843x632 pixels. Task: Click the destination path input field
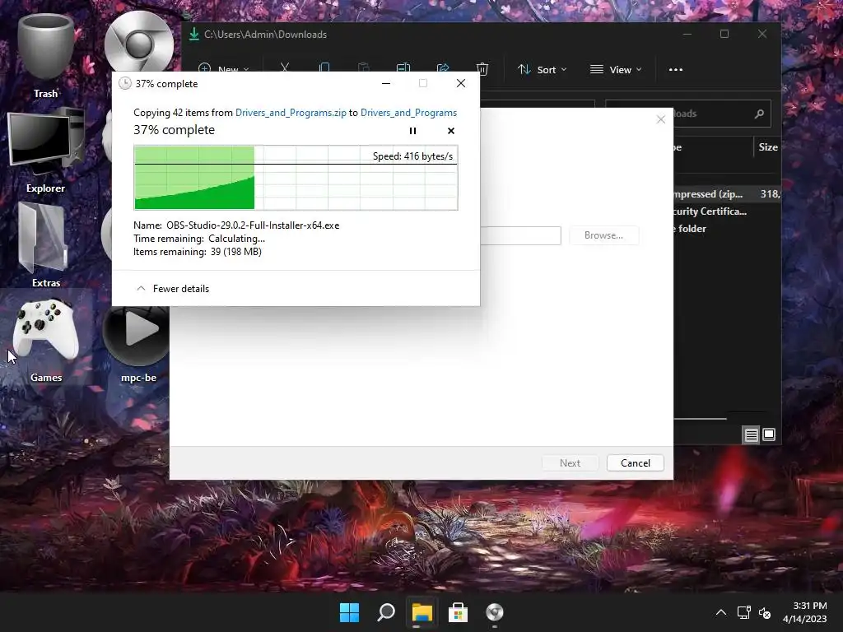point(520,235)
